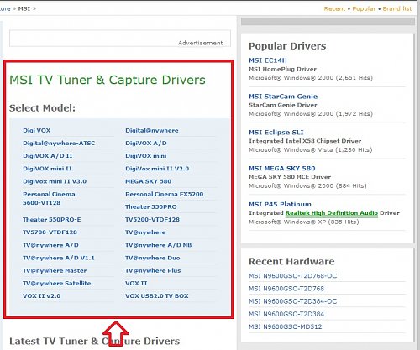420x350 pixels.
Task: Open the TV@nywhere Satellite link
Action: click(x=57, y=283)
